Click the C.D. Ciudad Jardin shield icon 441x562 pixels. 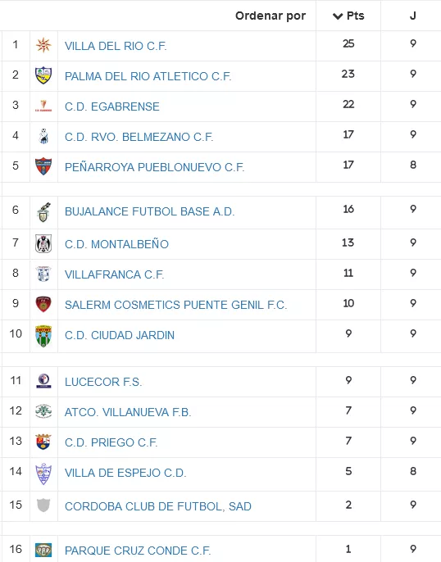pyautogui.click(x=43, y=336)
